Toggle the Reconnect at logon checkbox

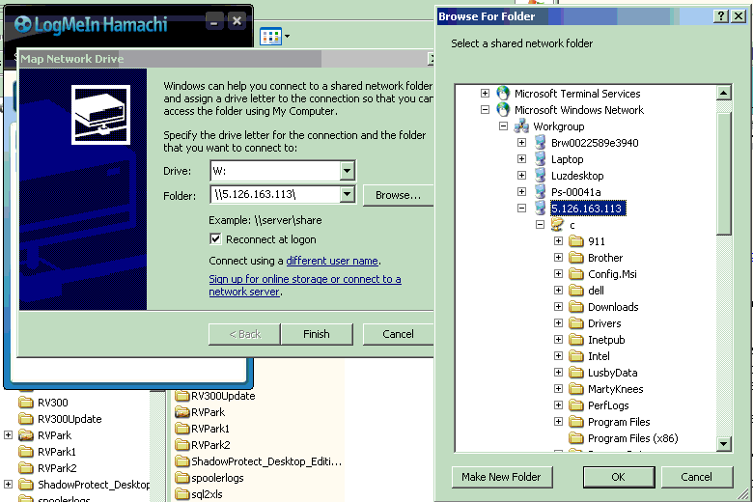coord(215,238)
